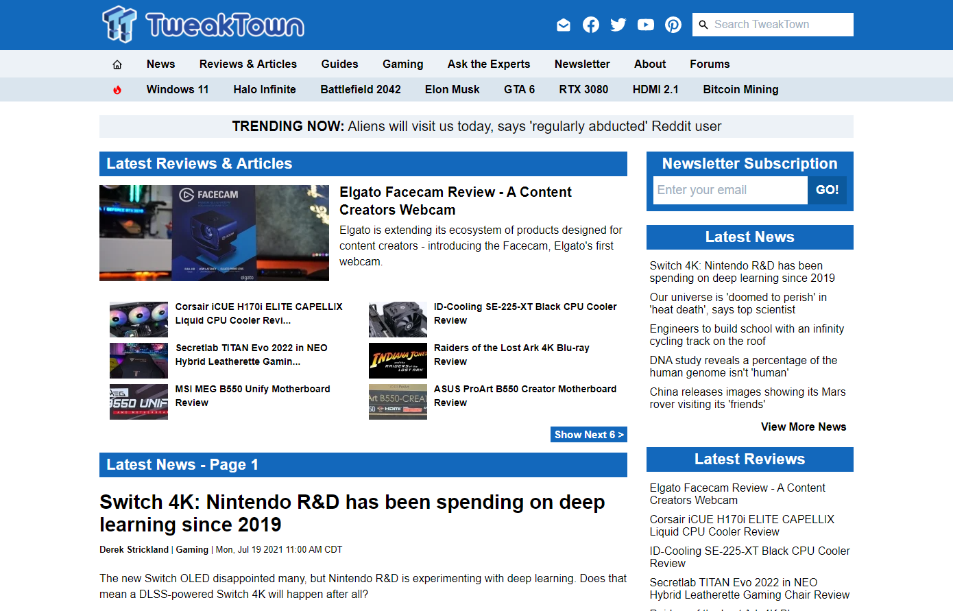Open ASUS ProArt B550 Creator review

coord(525,396)
